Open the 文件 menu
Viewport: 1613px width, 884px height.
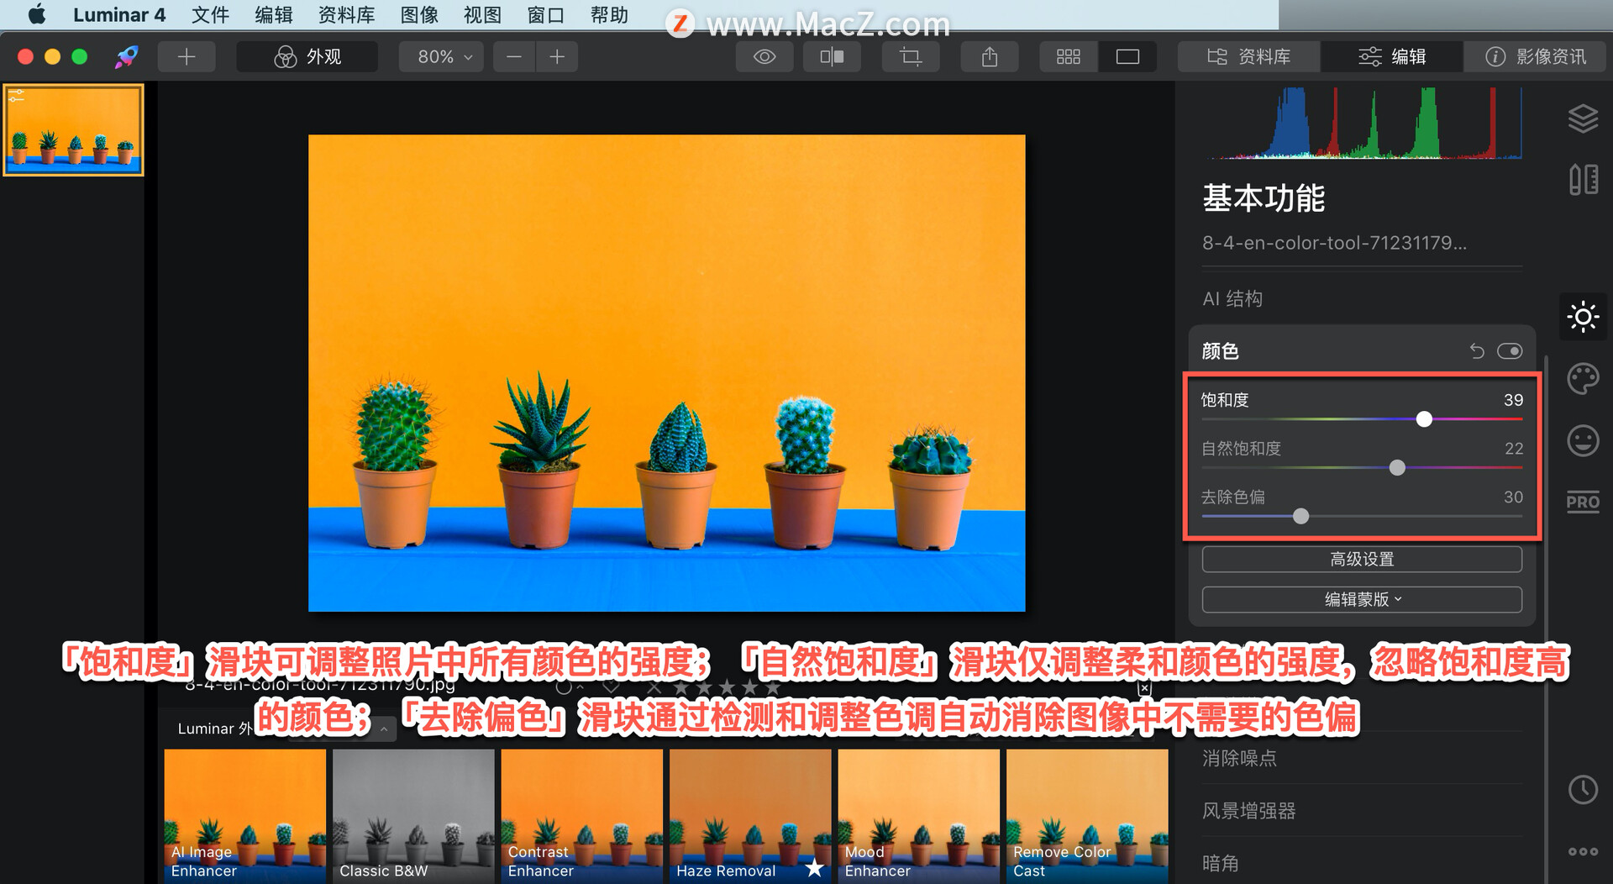point(210,14)
